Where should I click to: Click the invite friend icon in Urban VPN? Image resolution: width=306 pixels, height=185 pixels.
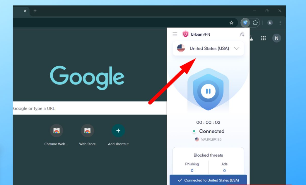pos(242,34)
